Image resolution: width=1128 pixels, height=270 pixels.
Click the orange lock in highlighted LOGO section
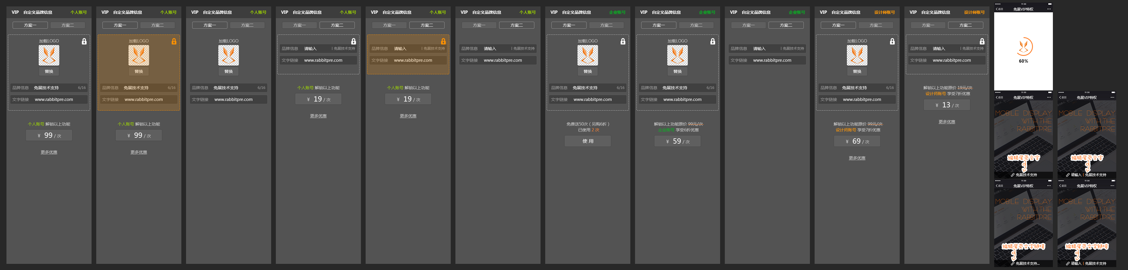[173, 42]
